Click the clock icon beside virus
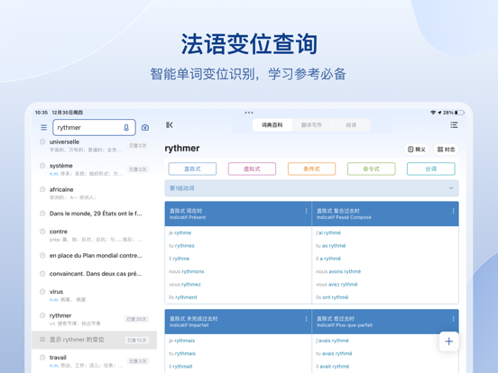Viewport: 498px width, 373px height. 42,292
